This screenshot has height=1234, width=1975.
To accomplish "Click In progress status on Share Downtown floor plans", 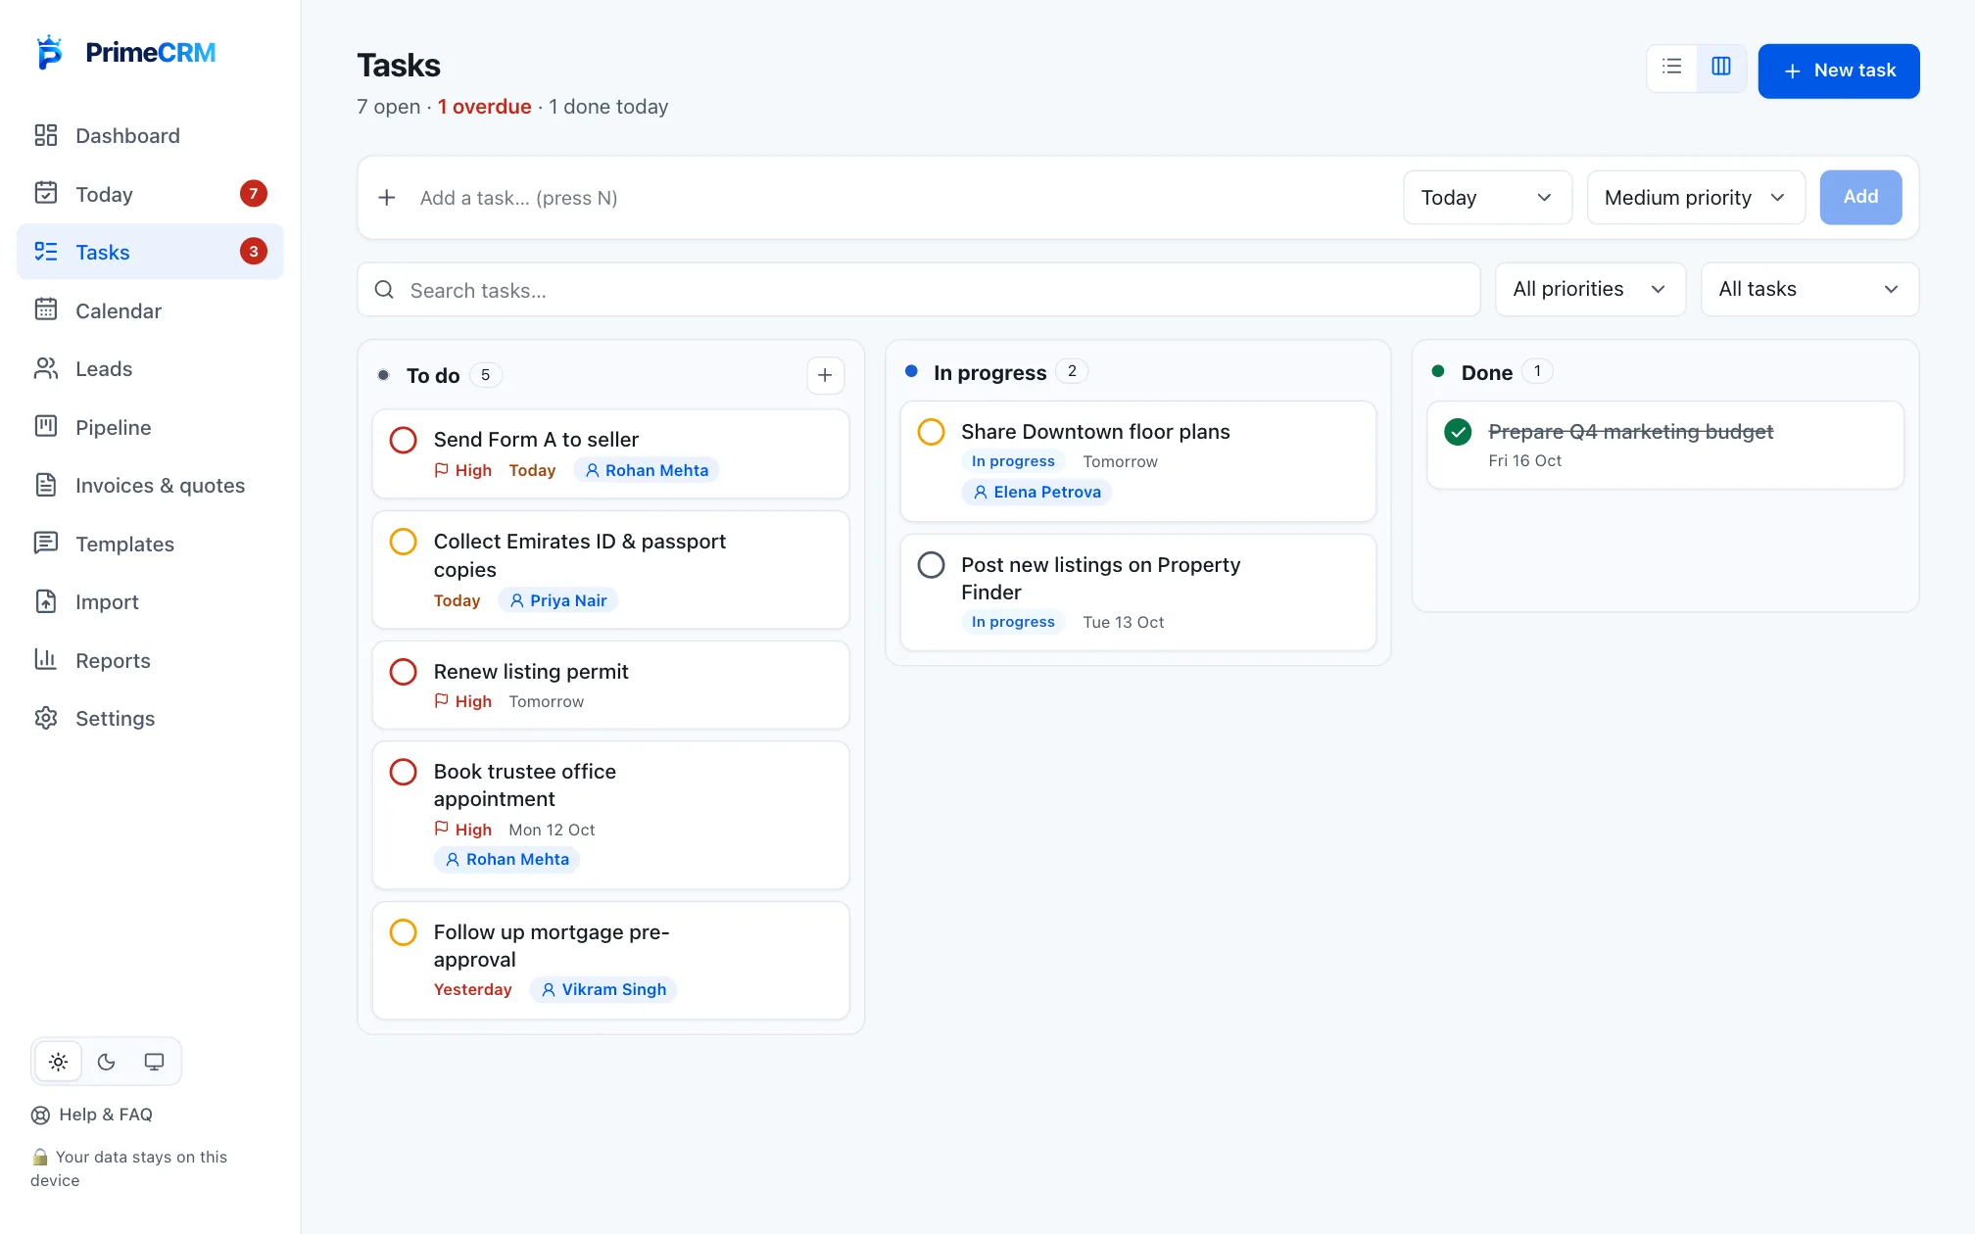I will [1013, 461].
